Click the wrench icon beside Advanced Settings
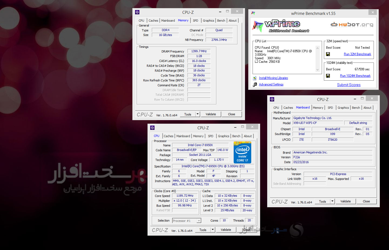The height and width of the screenshot is (250, 389). [x=255, y=85]
